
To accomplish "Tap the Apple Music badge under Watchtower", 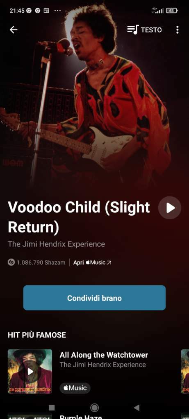I will [x=75, y=388].
